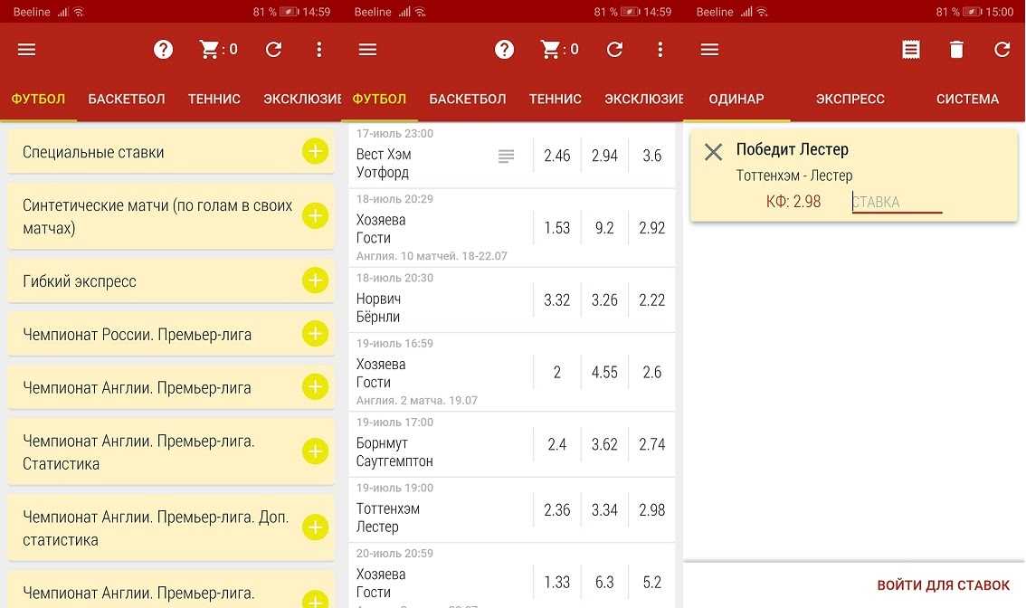Tap trash icon to clear bet slip
The image size is (1026, 608).
tap(956, 49)
